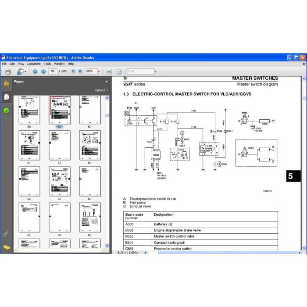Click the green help question mark icon

coord(7,111)
